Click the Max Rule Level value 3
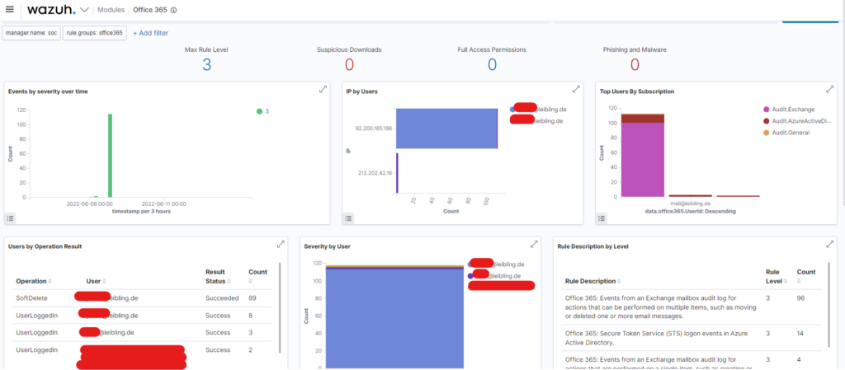 [x=207, y=65]
